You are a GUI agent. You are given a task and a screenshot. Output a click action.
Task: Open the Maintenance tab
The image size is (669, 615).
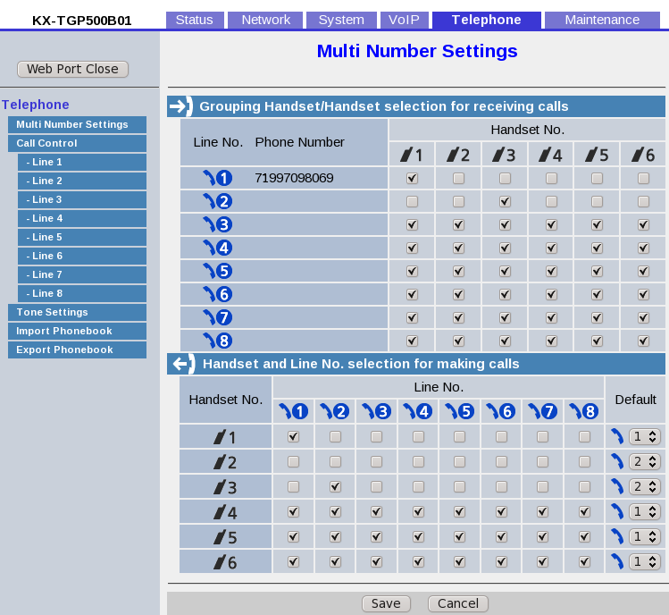[x=602, y=20]
